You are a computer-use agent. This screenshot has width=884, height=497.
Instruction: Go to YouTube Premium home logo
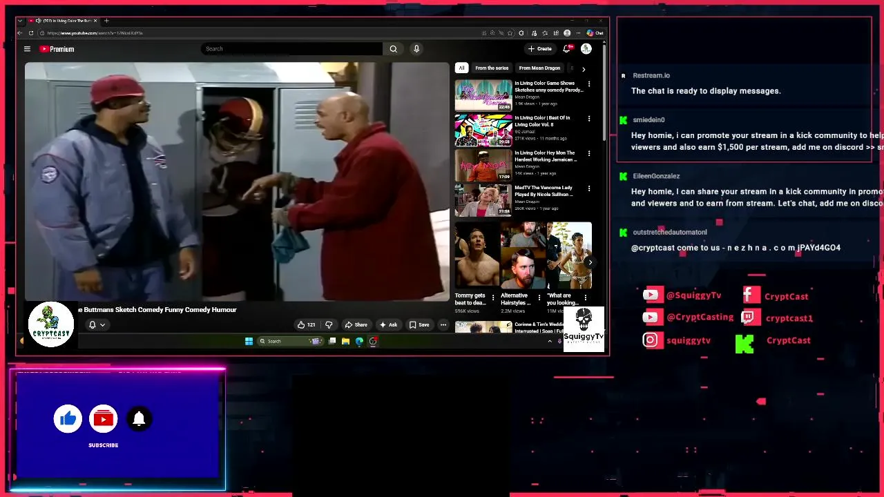pos(57,49)
